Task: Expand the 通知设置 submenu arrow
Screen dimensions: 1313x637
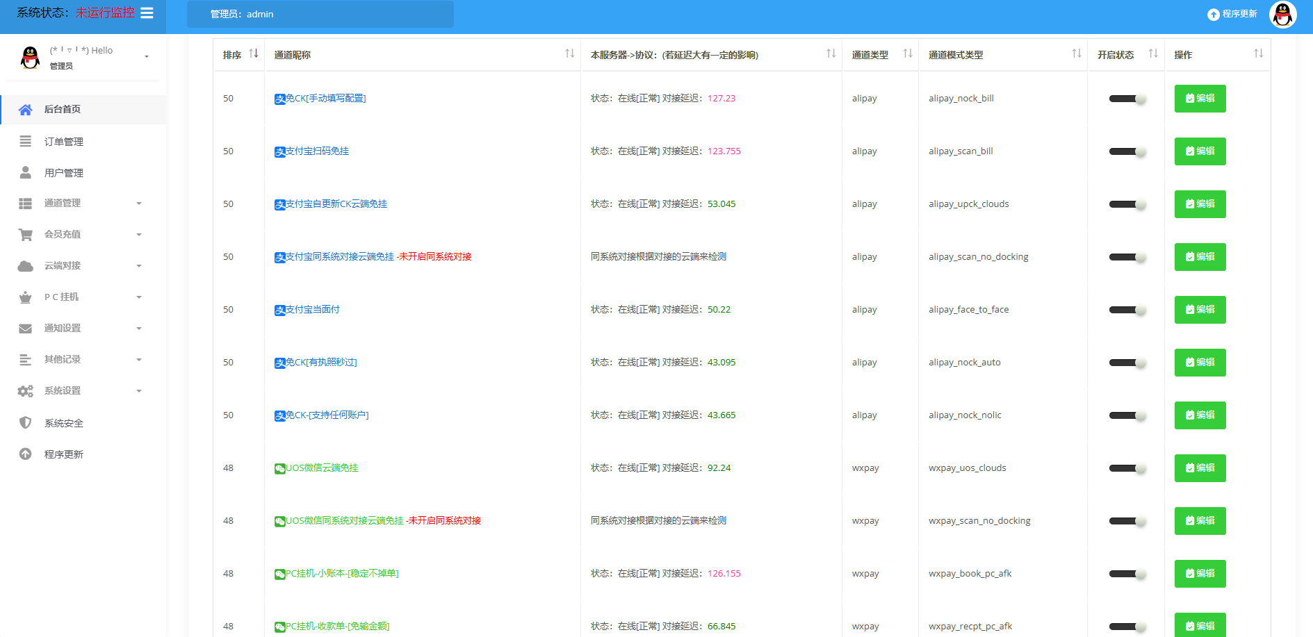Action: coord(139,329)
